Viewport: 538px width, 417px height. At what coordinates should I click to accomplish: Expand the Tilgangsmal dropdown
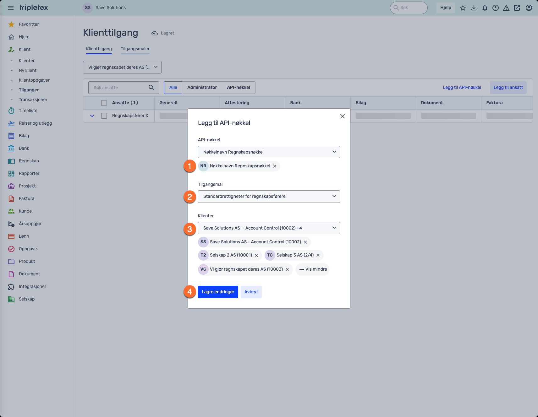pyautogui.click(x=269, y=197)
